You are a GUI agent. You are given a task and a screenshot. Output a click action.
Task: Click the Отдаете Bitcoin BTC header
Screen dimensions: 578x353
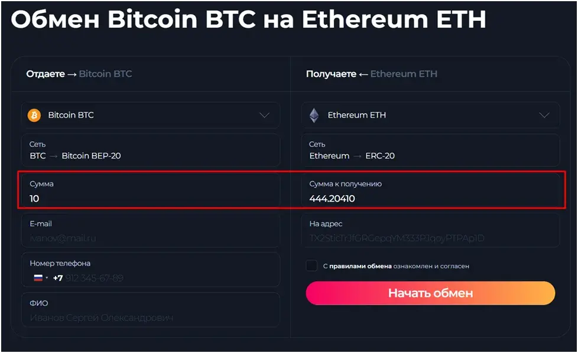coord(79,74)
